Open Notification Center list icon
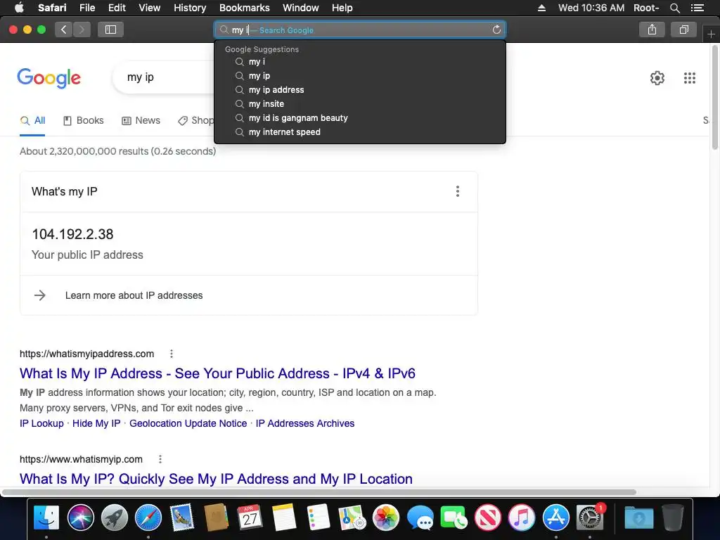 click(x=697, y=8)
